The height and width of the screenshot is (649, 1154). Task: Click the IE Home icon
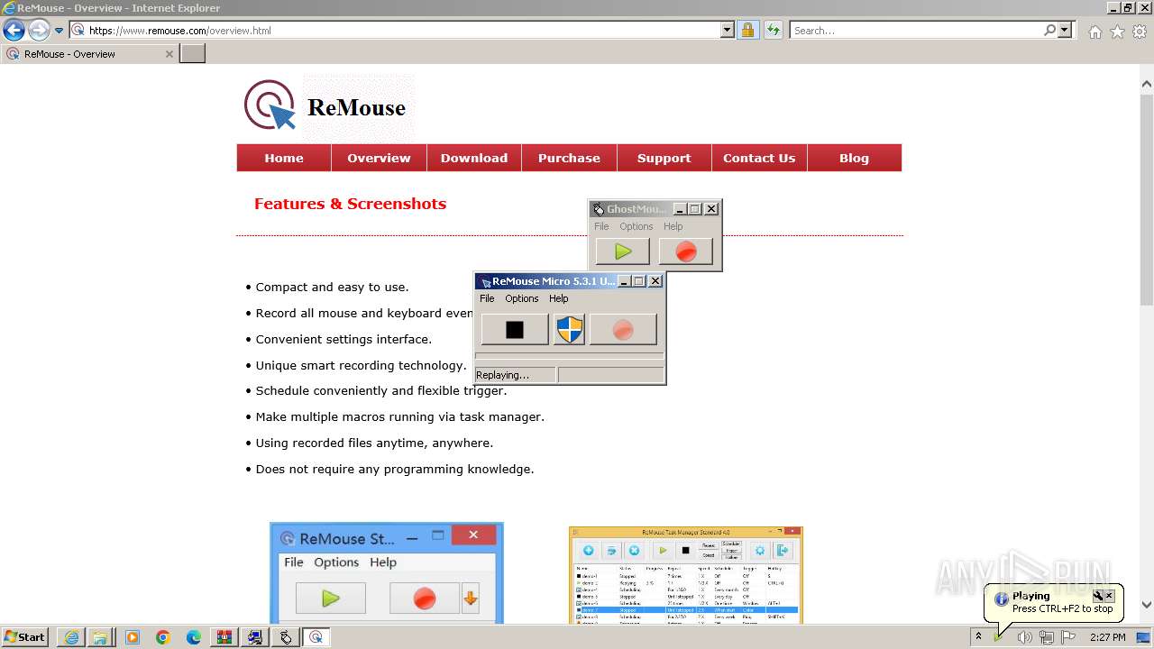pos(1094,32)
